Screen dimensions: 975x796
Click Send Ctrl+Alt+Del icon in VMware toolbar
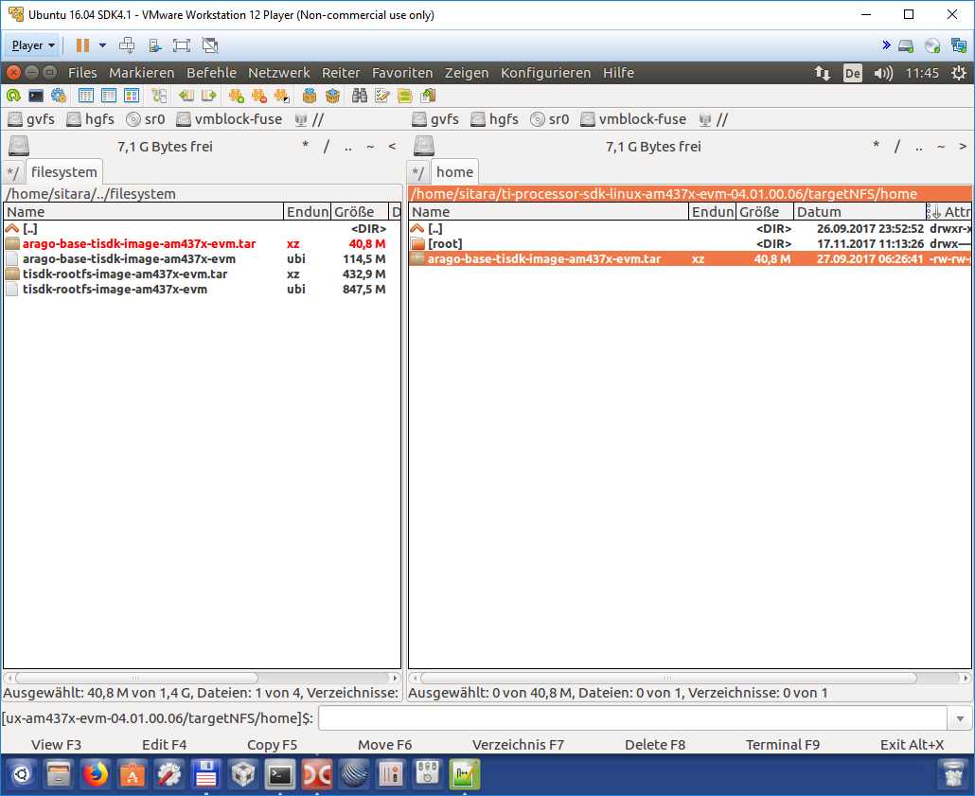127,44
